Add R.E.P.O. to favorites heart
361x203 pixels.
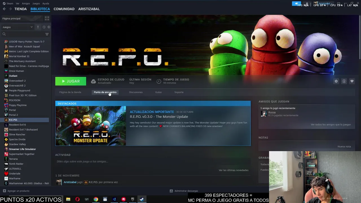352,81
